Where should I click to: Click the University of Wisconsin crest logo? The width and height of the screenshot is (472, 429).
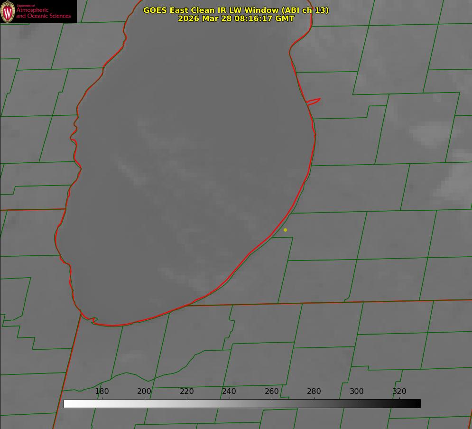tap(8, 11)
